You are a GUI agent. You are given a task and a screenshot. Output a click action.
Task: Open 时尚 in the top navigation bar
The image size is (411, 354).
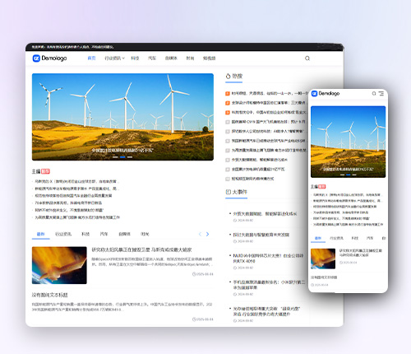[190, 58]
